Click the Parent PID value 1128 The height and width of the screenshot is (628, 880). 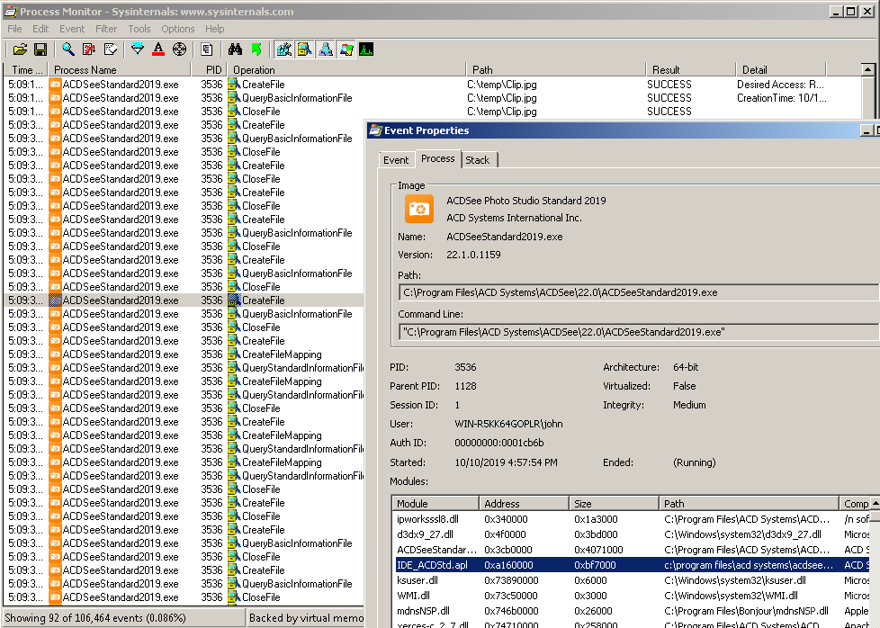pyautogui.click(x=465, y=386)
